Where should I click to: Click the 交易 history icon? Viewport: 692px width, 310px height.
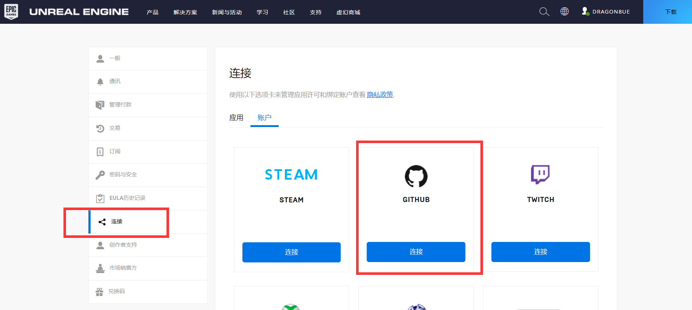pos(100,128)
